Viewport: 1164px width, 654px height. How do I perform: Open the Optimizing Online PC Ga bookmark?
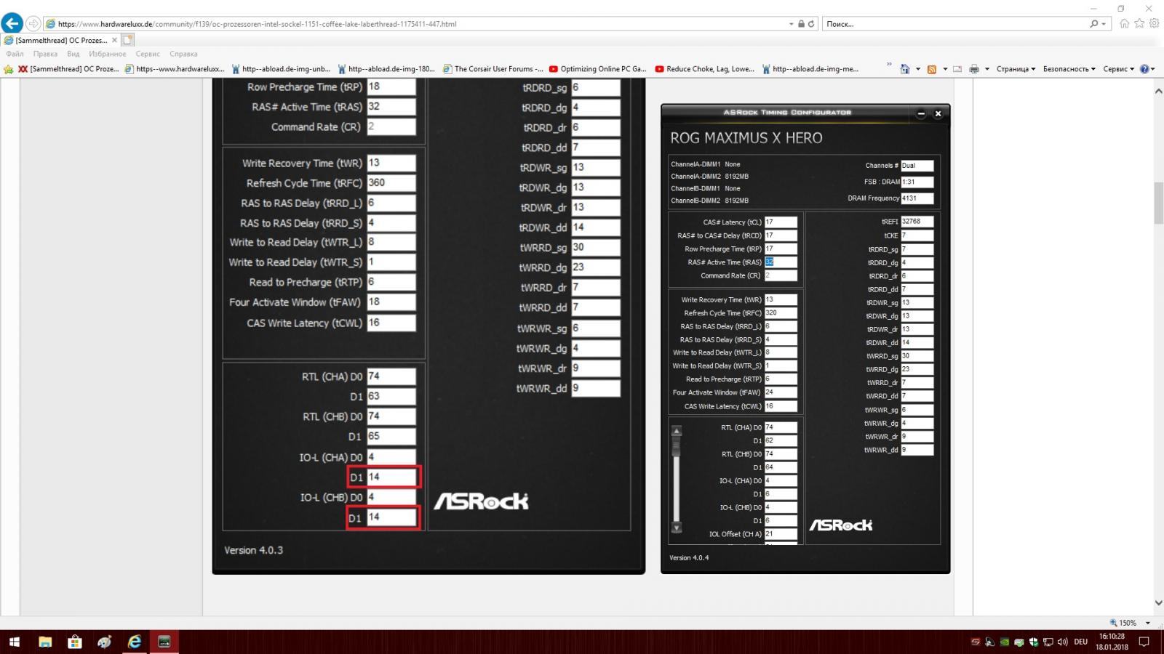tap(597, 69)
